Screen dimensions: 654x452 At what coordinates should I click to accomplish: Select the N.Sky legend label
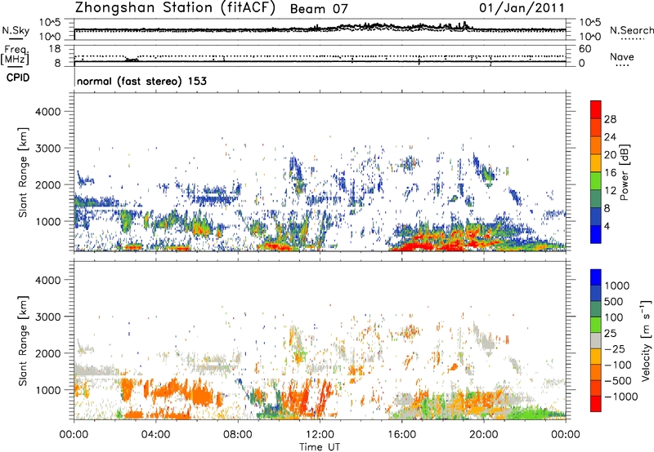pos(16,30)
